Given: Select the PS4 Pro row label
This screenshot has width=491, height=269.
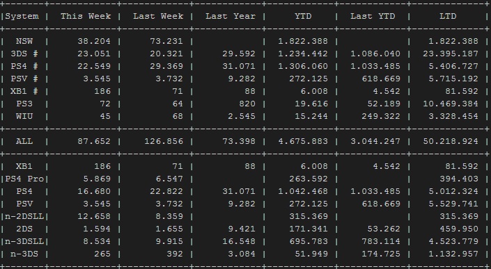Looking at the screenshot, I should pos(24,179).
